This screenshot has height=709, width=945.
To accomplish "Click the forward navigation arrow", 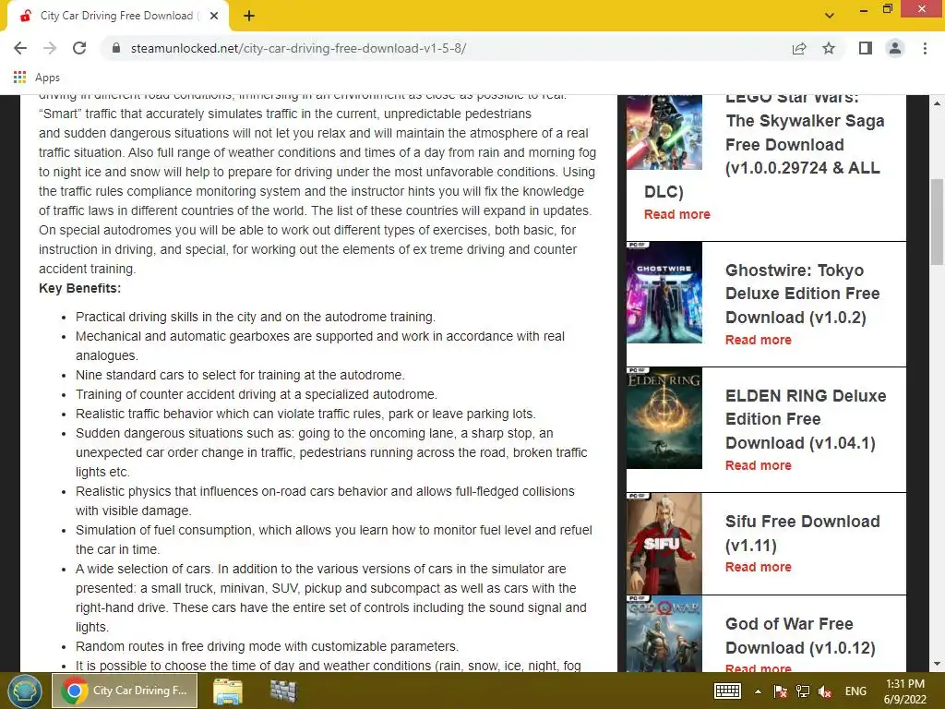I will 50,48.
